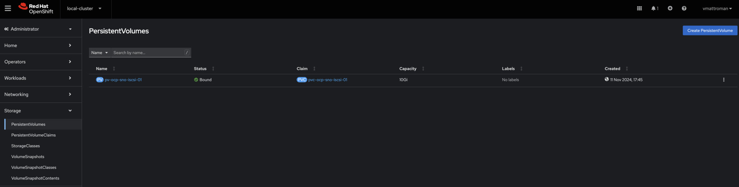Image resolution: width=739 pixels, height=187 pixels.
Task: Open kebab actions for pv-ocp-sno-iscsi-01
Action: coord(723,80)
